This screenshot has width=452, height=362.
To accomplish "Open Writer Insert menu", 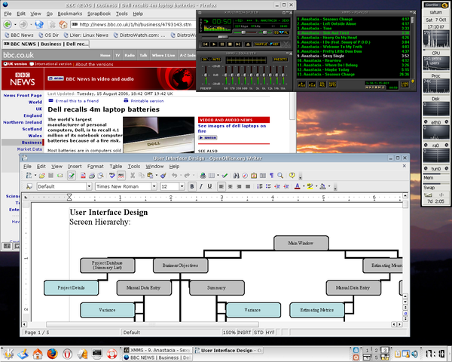I will coord(75,166).
